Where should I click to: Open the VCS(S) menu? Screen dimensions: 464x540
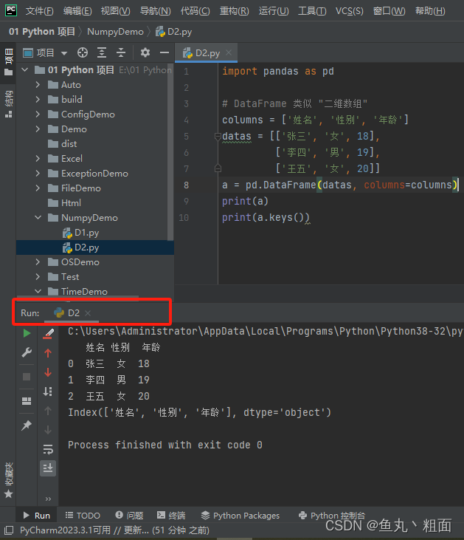(349, 11)
